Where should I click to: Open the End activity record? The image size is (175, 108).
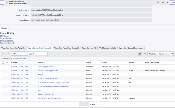pos(40,90)
